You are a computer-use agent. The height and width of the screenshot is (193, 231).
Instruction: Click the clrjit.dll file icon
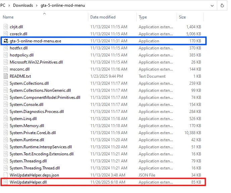[x=5, y=27]
